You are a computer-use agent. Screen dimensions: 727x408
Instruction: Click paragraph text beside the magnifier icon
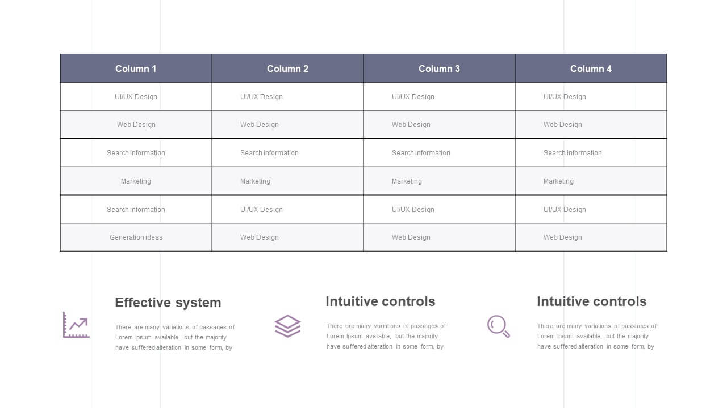pyautogui.click(x=597, y=336)
